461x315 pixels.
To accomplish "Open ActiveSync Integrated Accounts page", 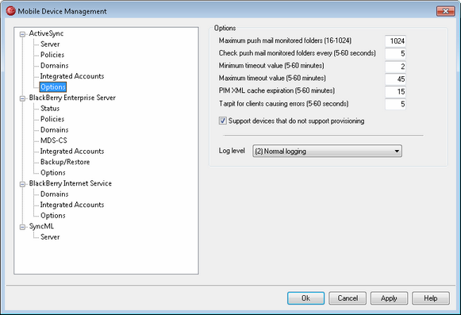I will [x=72, y=76].
